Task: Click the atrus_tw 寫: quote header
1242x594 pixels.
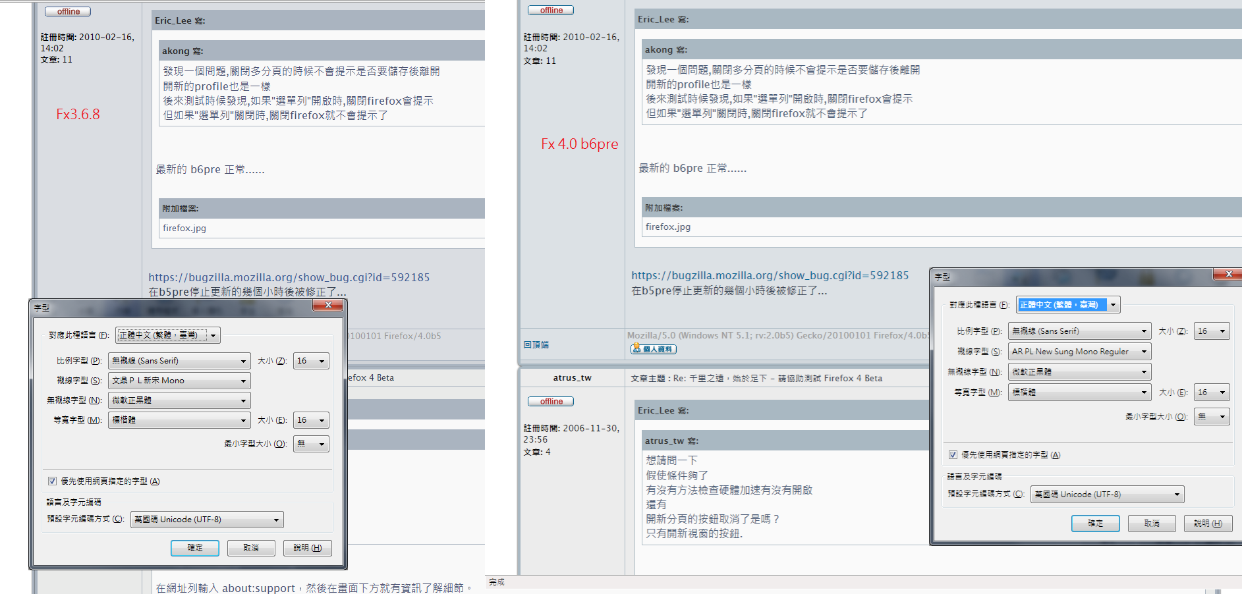Action: (x=671, y=441)
